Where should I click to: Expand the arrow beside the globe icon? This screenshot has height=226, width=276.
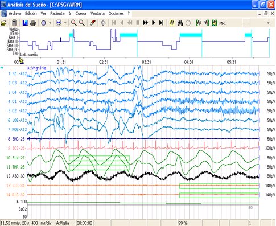click(50, 23)
